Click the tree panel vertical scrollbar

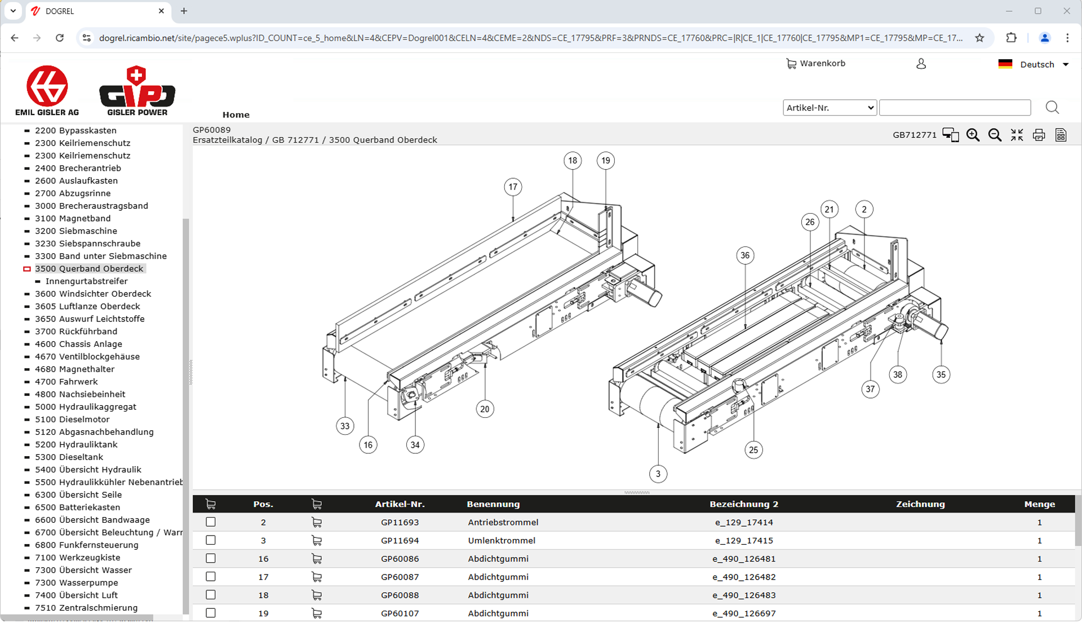[x=186, y=415]
